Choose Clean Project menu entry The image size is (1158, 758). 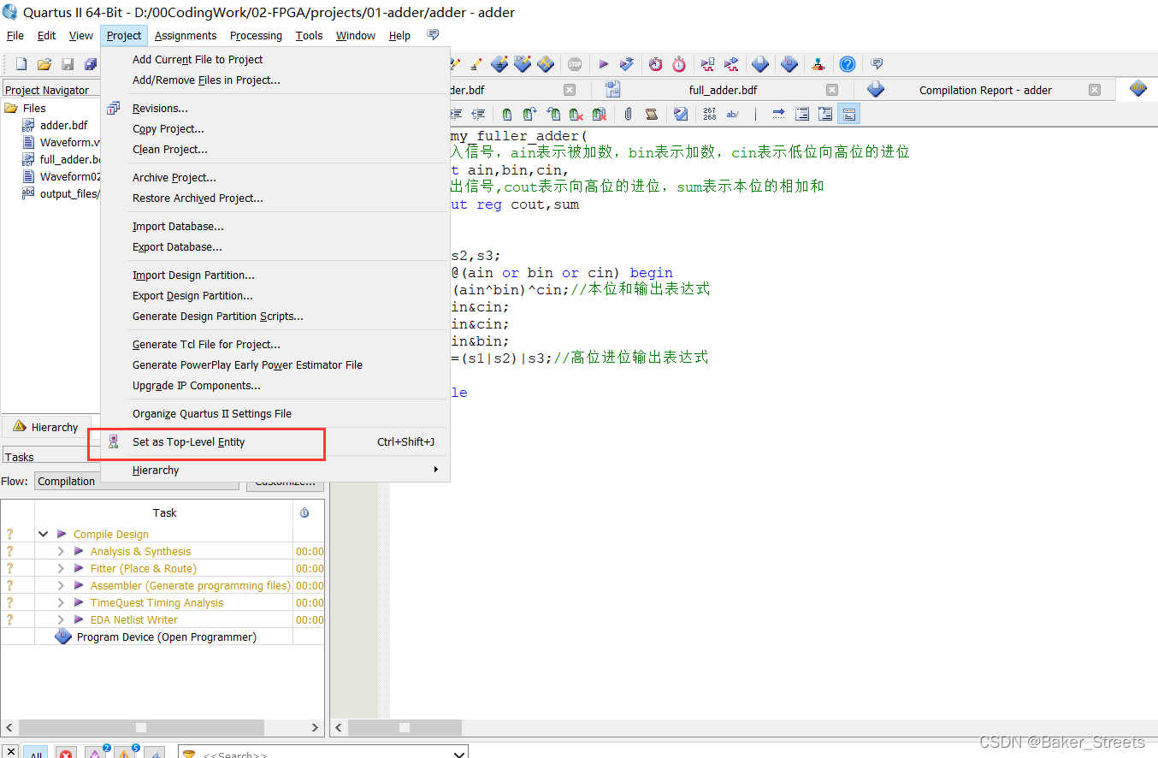275,149
